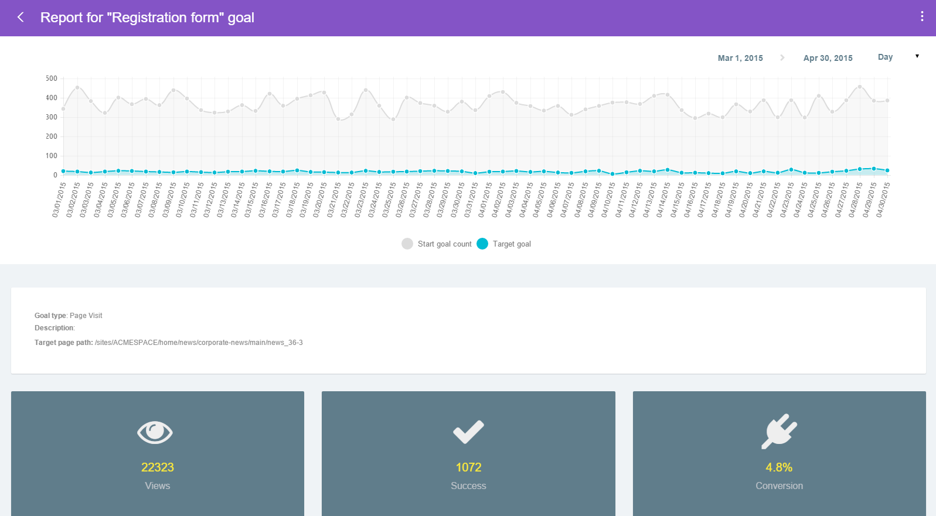This screenshot has height=516, width=936.
Task: Select the Apr 30, 2015 end date
Action: tap(828, 58)
